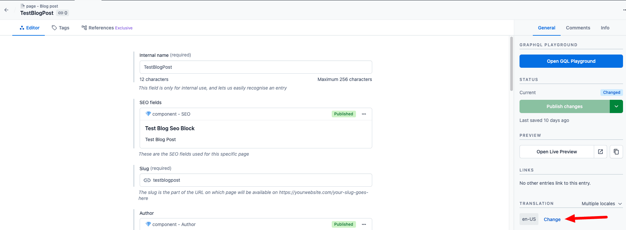This screenshot has width=626, height=230.
Task: Open Author component three-dot actions menu
Action: pos(364,224)
